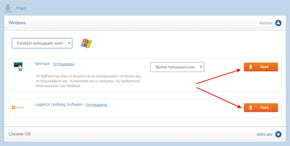The height and width of the screenshot is (146, 290).
Task: Download SetPoint with the orange Λήψη button
Action: pyautogui.click(x=261, y=67)
